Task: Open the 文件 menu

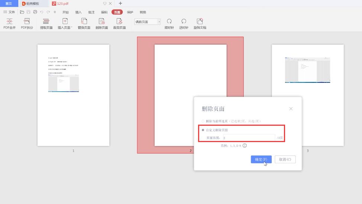Action: pyautogui.click(x=9, y=12)
